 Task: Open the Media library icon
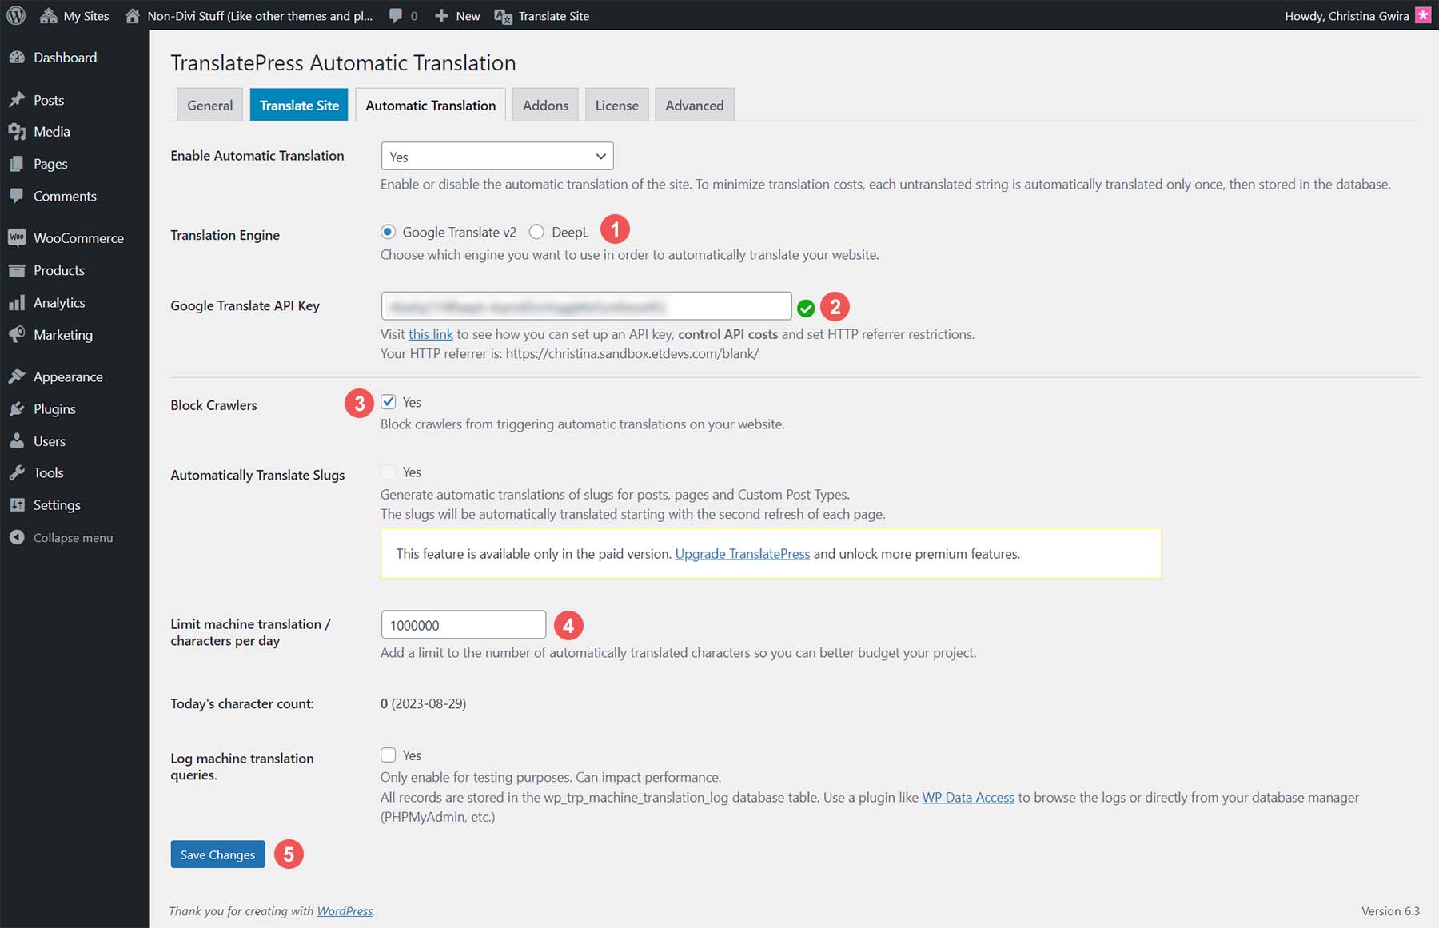(17, 131)
